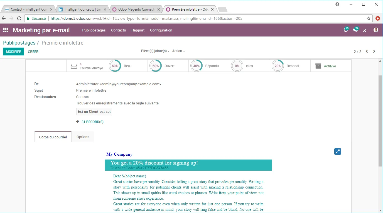Click Marketing par e-mail app title

(x=41, y=30)
